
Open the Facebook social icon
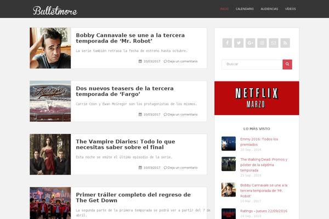[x=227, y=43]
